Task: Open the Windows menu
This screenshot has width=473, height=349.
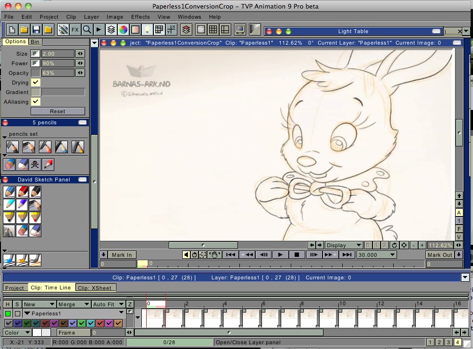Action: pos(189,17)
